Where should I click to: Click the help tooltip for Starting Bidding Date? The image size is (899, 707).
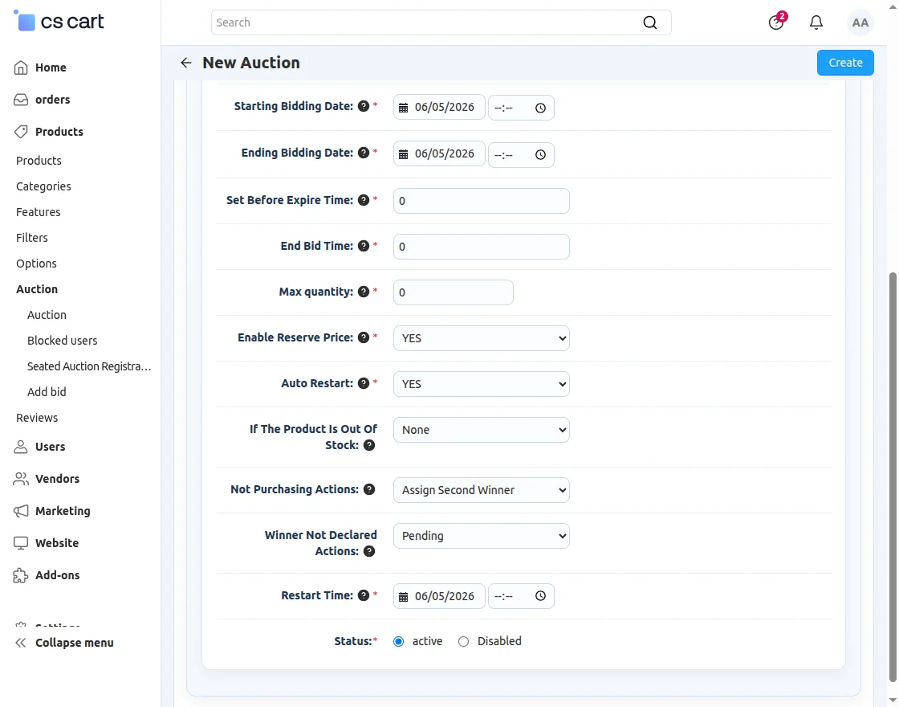(x=364, y=106)
